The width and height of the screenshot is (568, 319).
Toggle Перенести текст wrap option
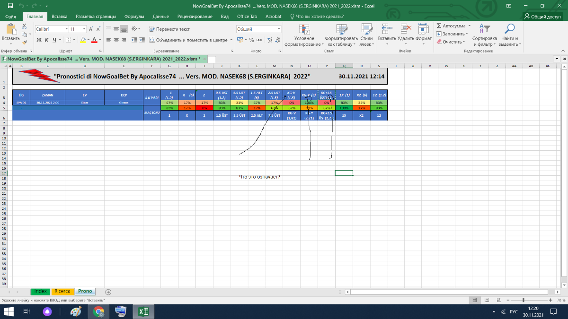point(169,29)
